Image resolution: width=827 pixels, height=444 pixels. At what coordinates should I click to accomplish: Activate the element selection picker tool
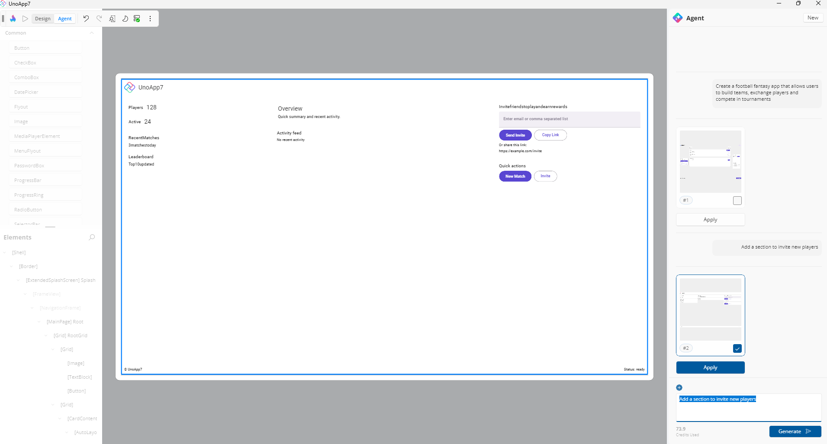(x=112, y=19)
